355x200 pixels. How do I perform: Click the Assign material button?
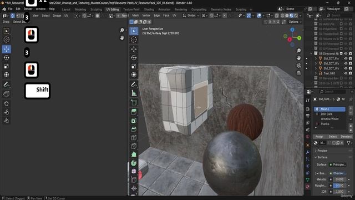319,137
